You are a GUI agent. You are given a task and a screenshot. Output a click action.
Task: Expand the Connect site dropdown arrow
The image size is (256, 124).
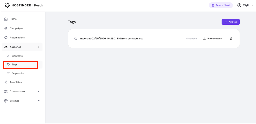39,92
